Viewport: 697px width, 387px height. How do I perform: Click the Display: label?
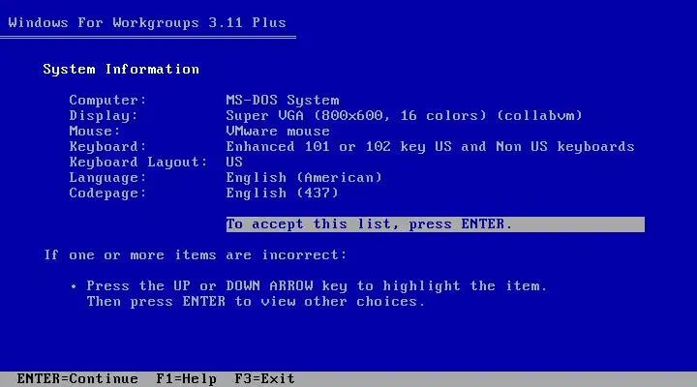click(104, 115)
